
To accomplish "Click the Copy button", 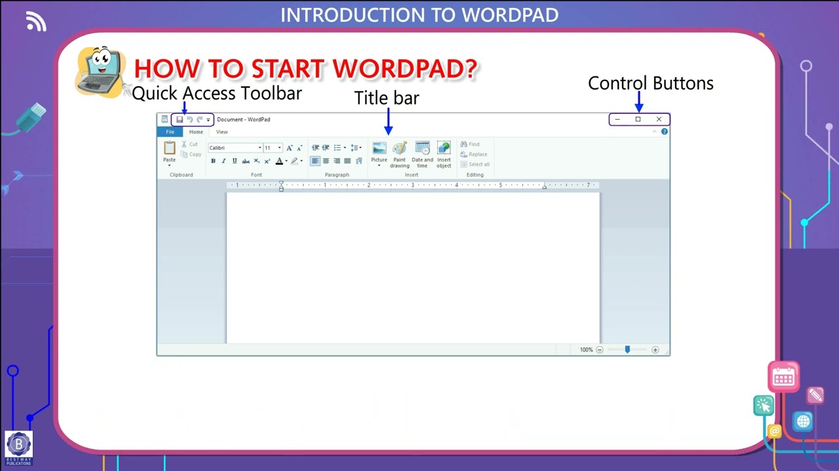I will pyautogui.click(x=191, y=154).
